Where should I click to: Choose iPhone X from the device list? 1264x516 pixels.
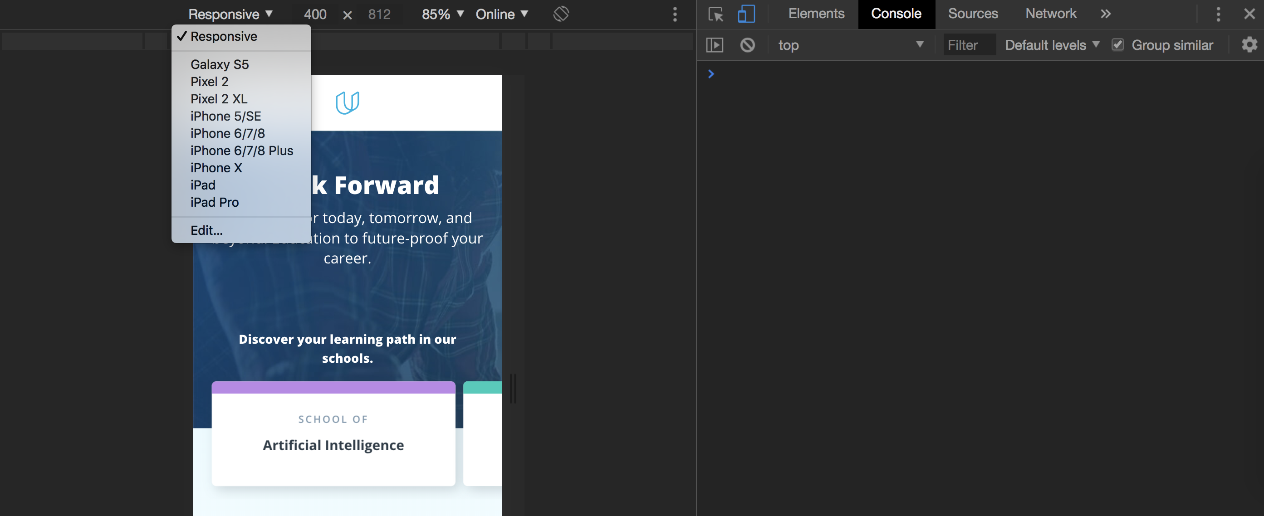point(216,168)
